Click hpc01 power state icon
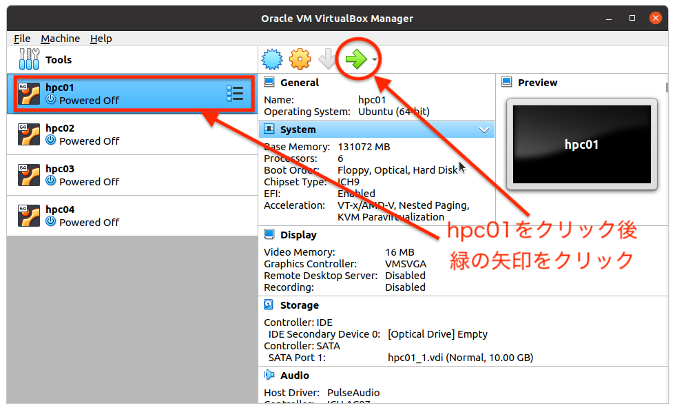This screenshot has width=675, height=410. [x=51, y=99]
